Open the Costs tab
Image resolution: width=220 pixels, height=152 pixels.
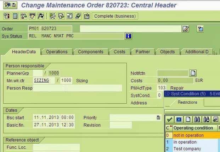[119, 52]
